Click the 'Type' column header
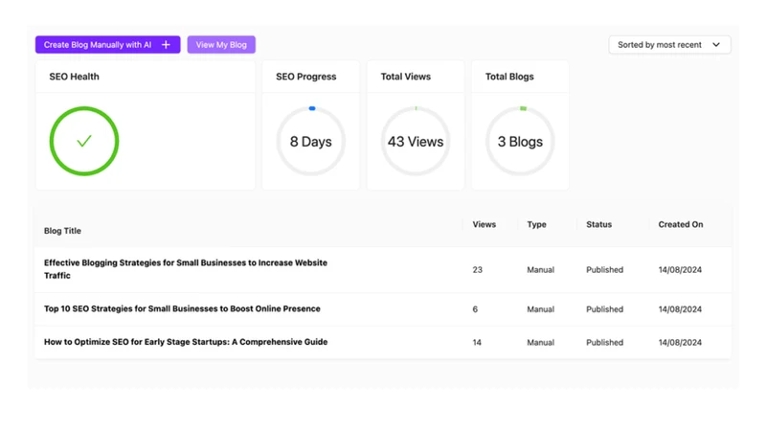 (x=536, y=224)
